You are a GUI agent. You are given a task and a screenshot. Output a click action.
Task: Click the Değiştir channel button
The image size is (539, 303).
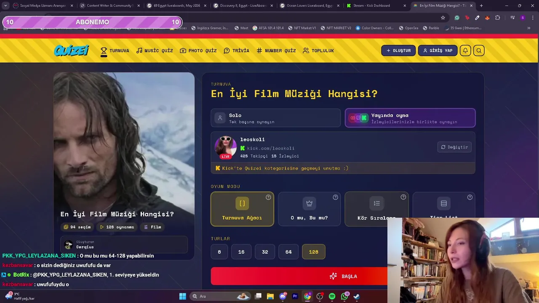point(454,147)
